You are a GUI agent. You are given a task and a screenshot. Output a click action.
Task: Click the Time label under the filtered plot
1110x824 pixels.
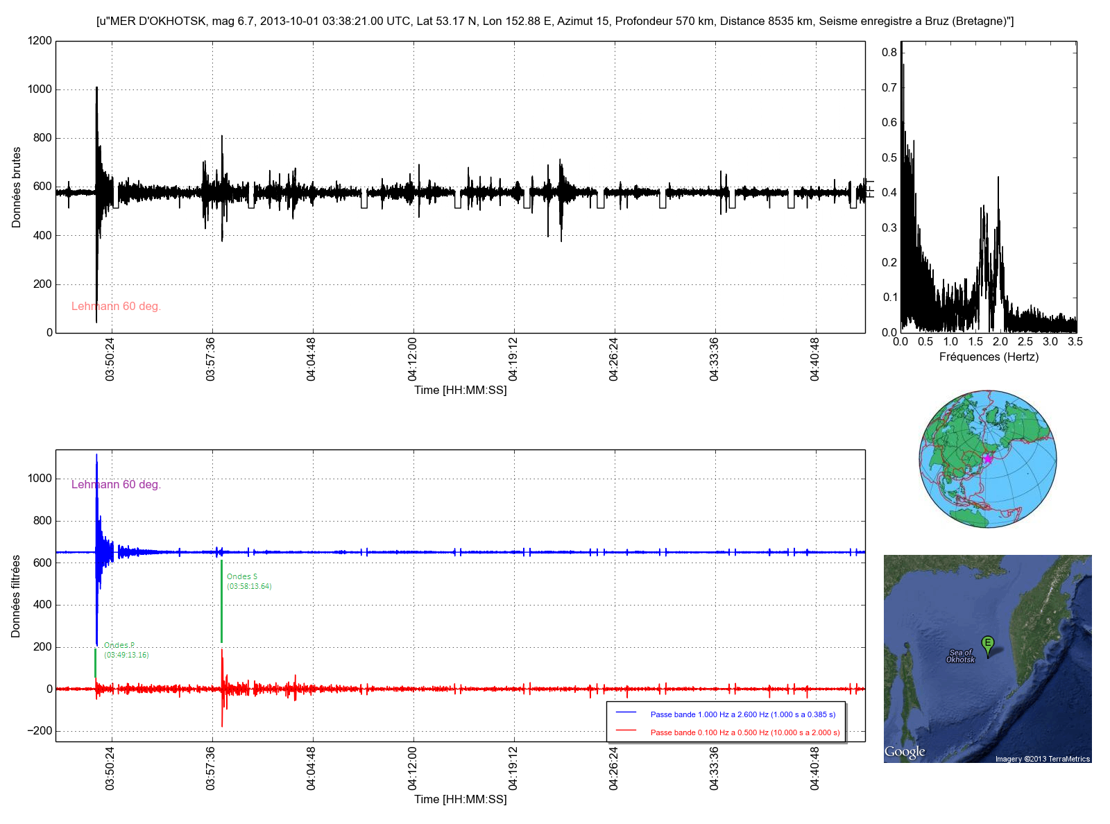(x=460, y=799)
